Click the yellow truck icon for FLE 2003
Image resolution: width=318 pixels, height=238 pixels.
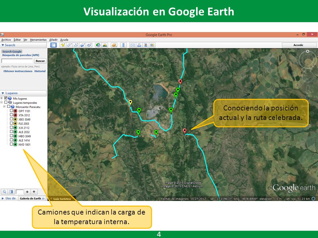(15, 123)
